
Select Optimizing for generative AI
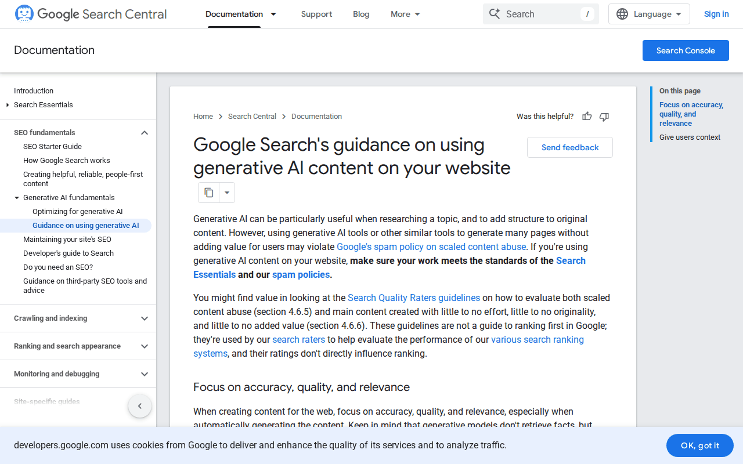78,212
